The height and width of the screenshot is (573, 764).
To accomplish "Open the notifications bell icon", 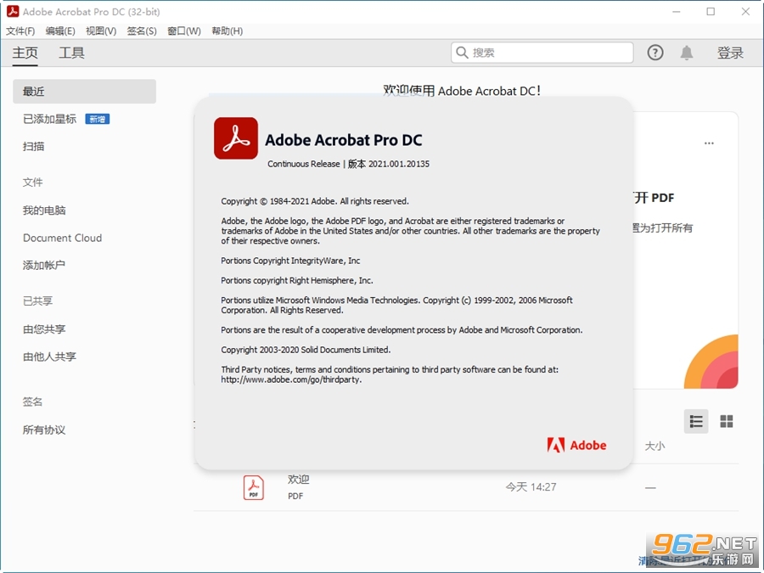I will (x=687, y=53).
